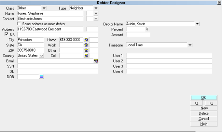Click the Other phone field
This screenshot has width=222, height=132.
(71, 50)
